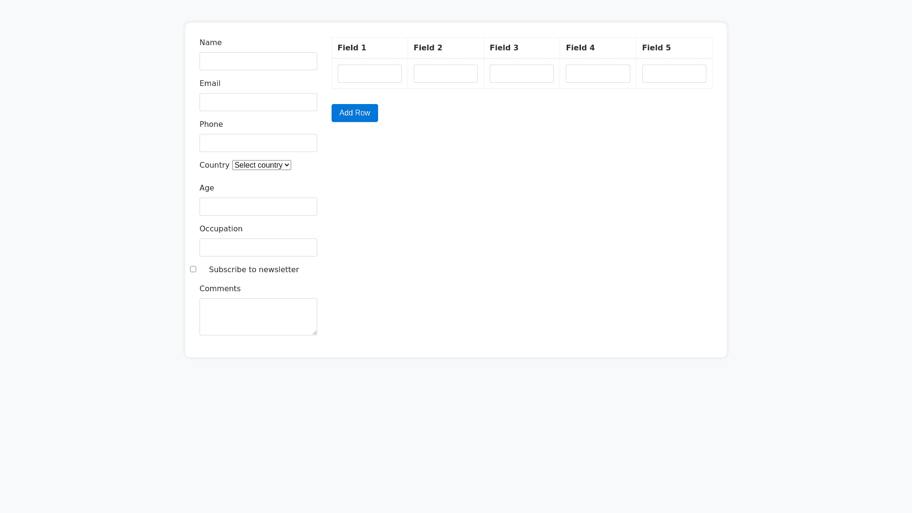Screen dimensions: 912x513
Task: Click inside the Comments textarea
Action: (258, 316)
